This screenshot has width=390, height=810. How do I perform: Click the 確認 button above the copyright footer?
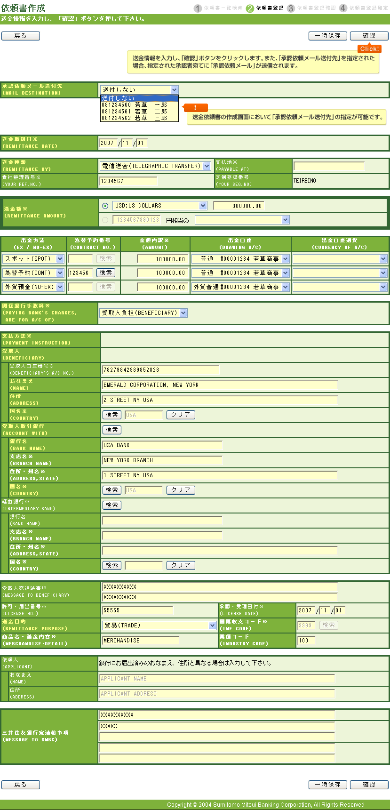tap(369, 785)
